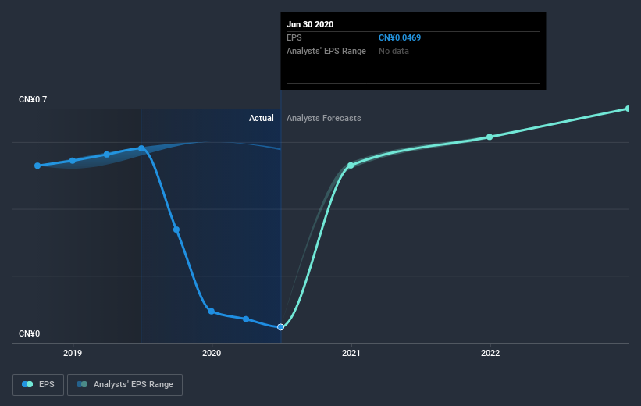Click the 2020 x-axis label
Screen dimensions: 641x406
(212, 353)
